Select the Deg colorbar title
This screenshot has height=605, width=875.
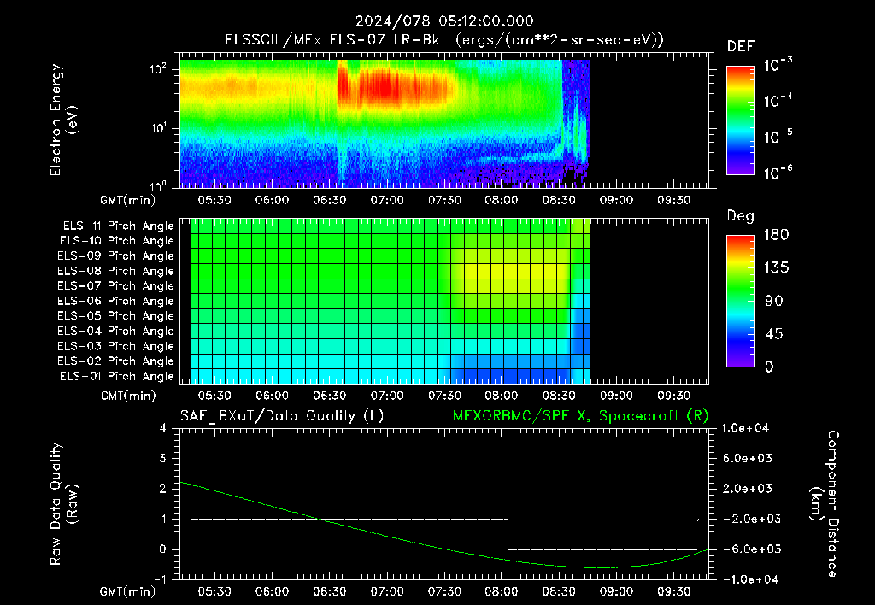point(741,216)
